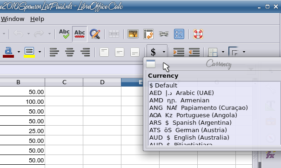Format selection as currency ($ icon)
The width and height of the screenshot is (281, 168).
pos(153,52)
